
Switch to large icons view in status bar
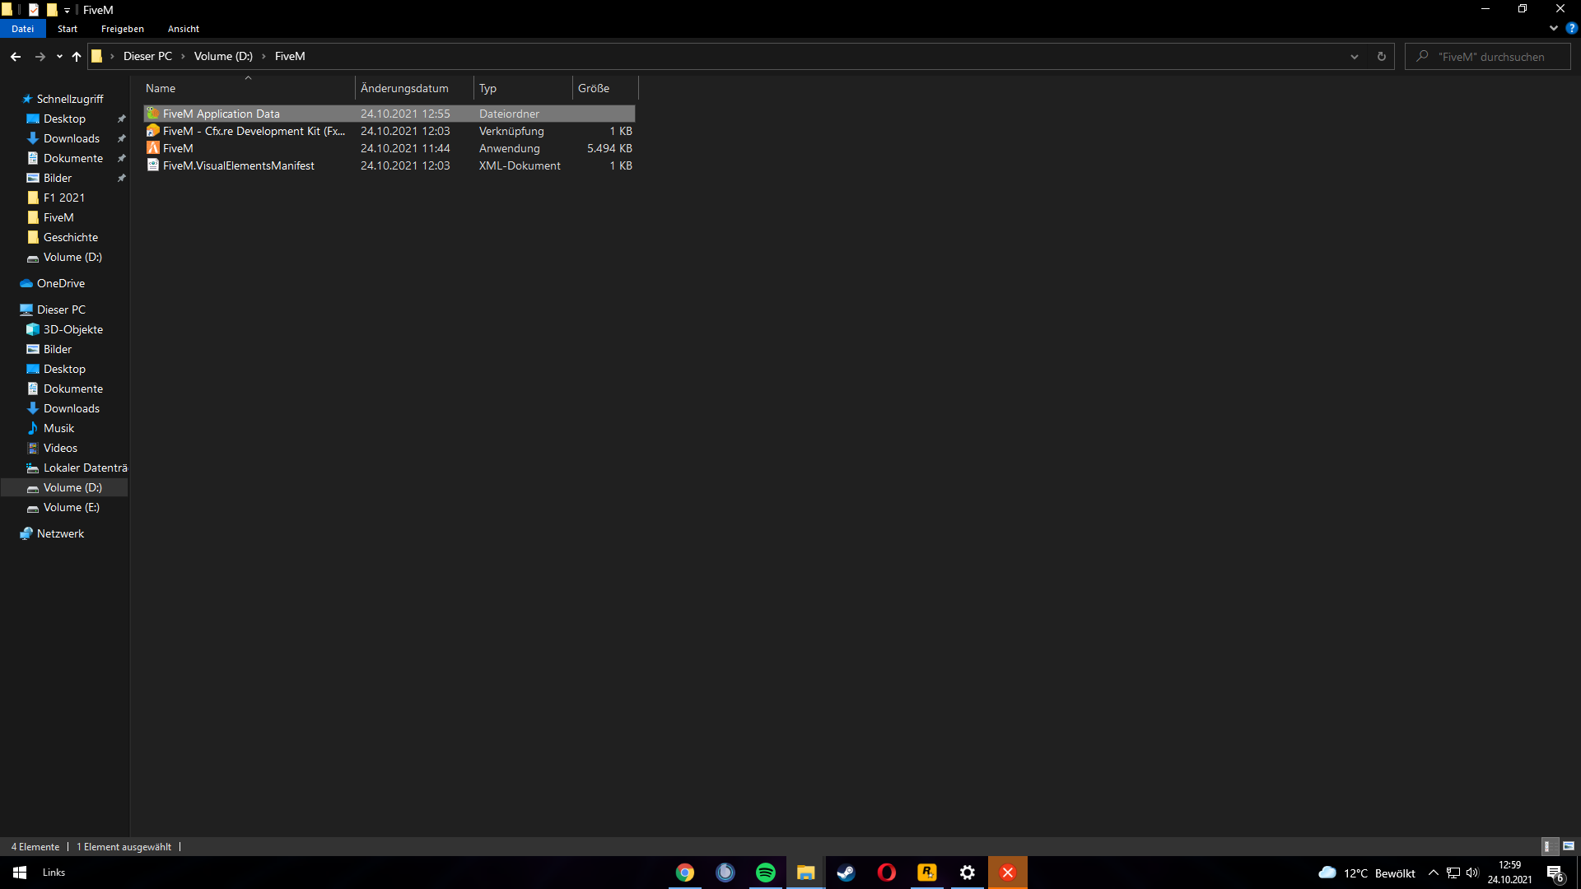1563,846
